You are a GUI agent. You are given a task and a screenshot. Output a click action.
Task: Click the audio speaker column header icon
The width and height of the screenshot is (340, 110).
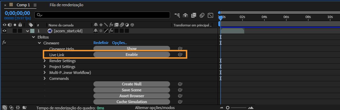10,25
